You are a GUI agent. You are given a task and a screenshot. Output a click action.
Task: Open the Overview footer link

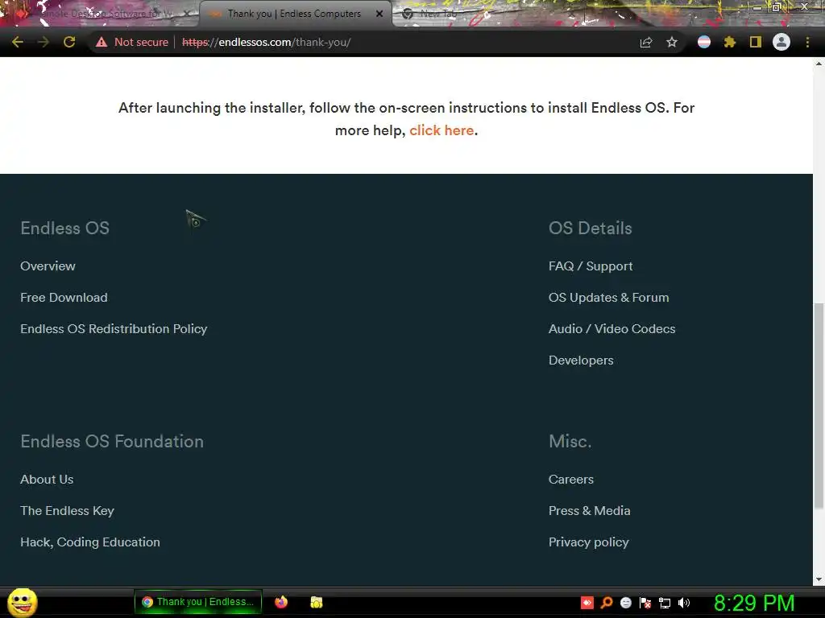(48, 266)
